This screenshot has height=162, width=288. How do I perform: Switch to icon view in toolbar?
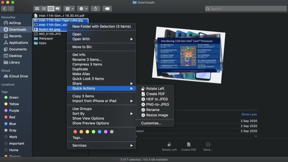pyautogui.click(x=37, y=9)
